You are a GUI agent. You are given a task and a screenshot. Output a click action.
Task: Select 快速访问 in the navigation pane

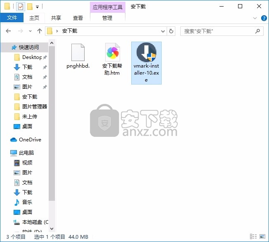coord(25,47)
